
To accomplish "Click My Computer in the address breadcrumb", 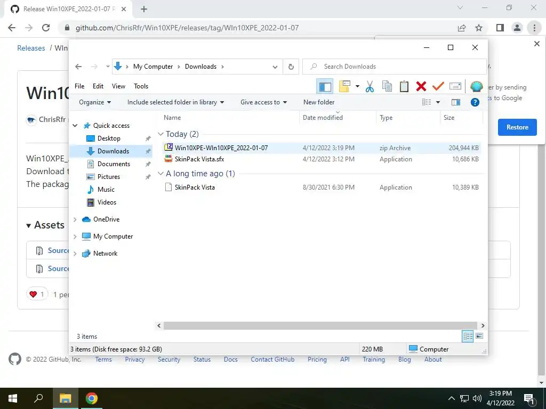I will coord(153,67).
